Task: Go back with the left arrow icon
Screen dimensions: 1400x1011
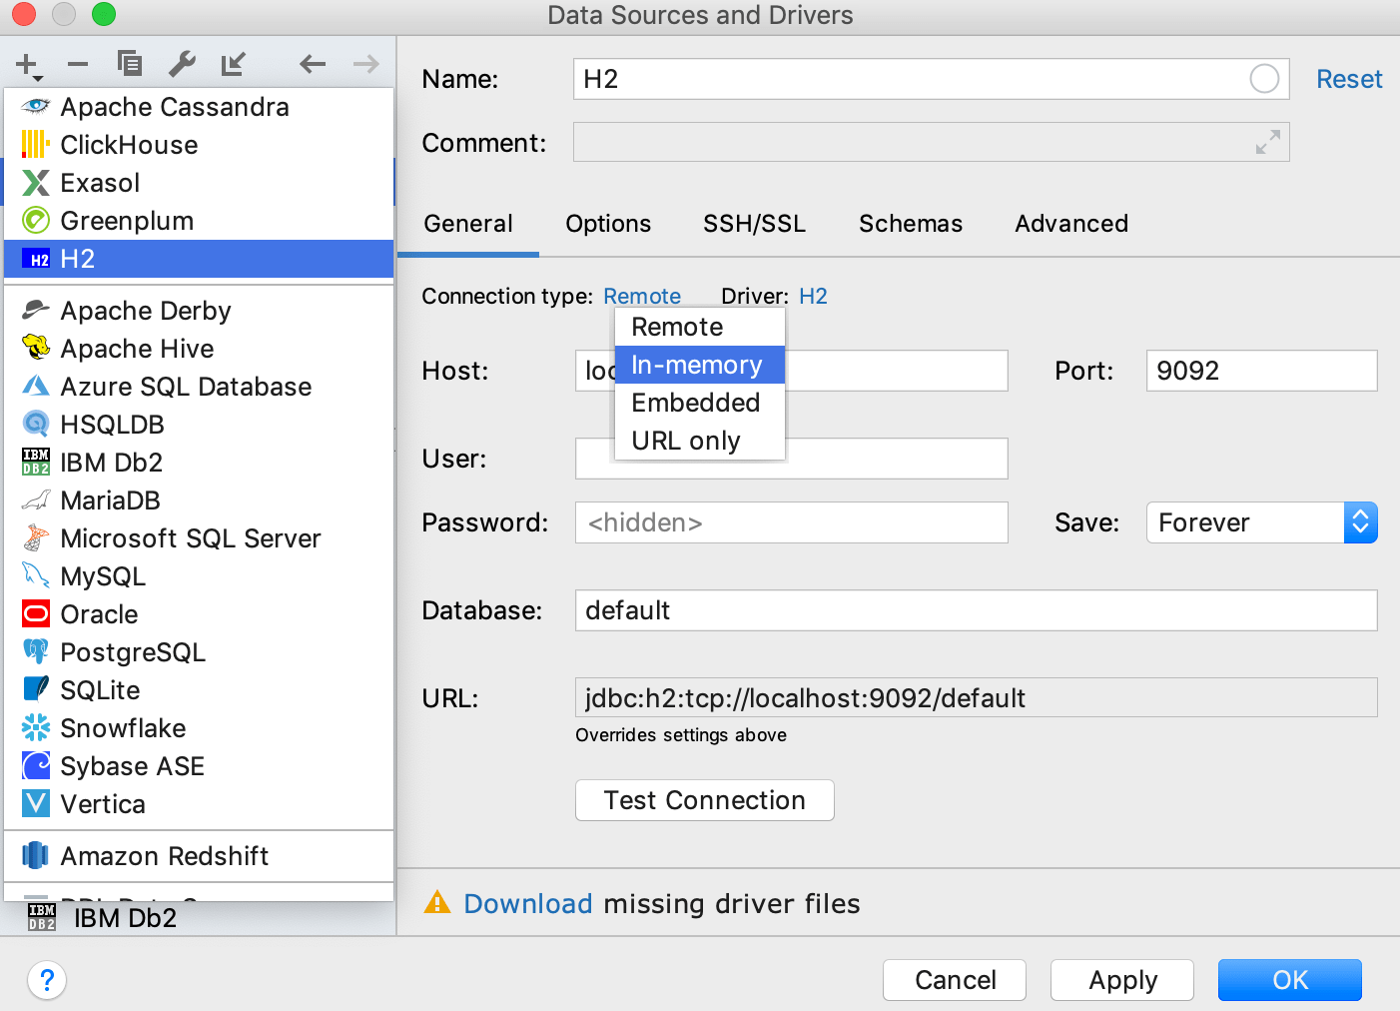Action: (313, 65)
